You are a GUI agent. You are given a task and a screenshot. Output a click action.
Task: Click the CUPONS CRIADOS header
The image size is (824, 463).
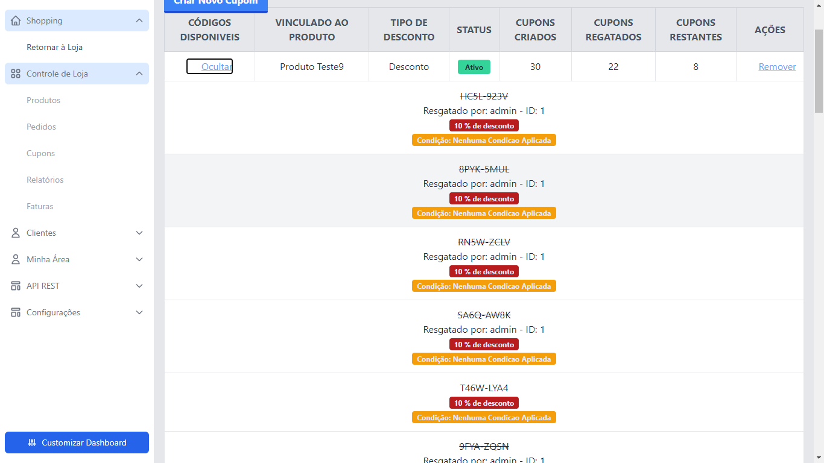(535, 30)
